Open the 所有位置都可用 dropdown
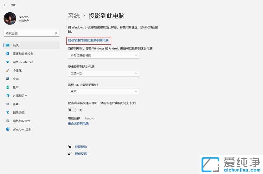The height and width of the screenshot is (174, 263). (x=104, y=55)
